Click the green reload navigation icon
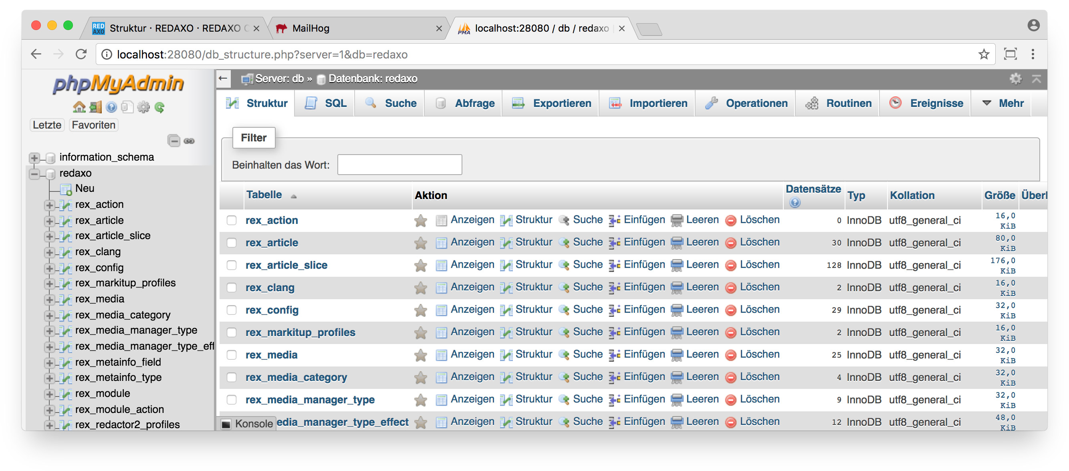This screenshot has height=471, width=1069. pyautogui.click(x=159, y=107)
